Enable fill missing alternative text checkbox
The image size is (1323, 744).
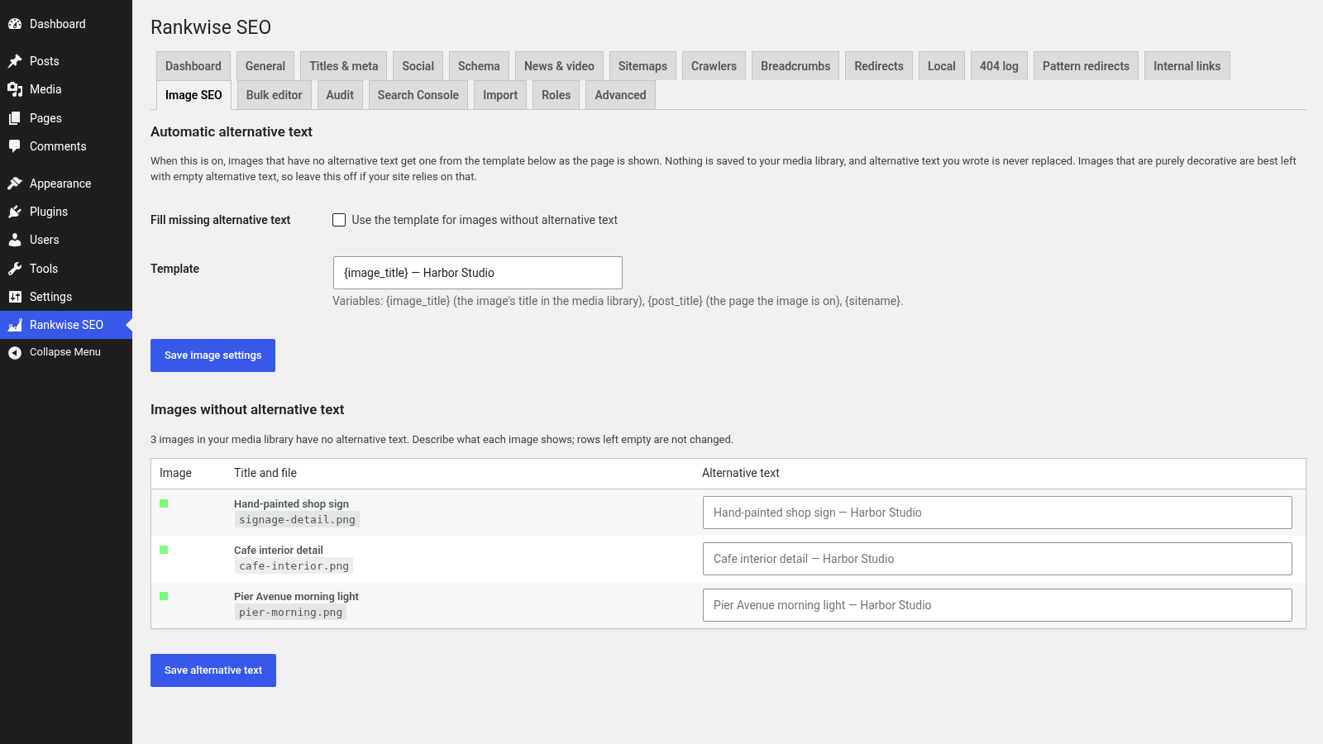339,220
